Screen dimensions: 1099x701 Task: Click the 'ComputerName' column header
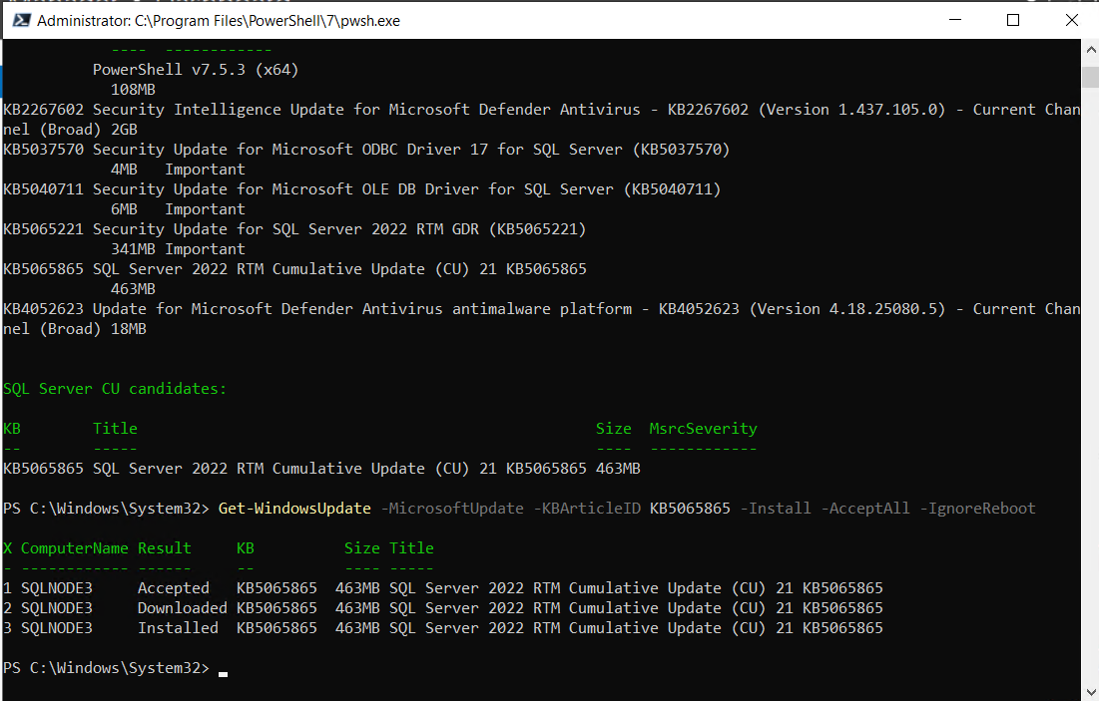(x=74, y=548)
